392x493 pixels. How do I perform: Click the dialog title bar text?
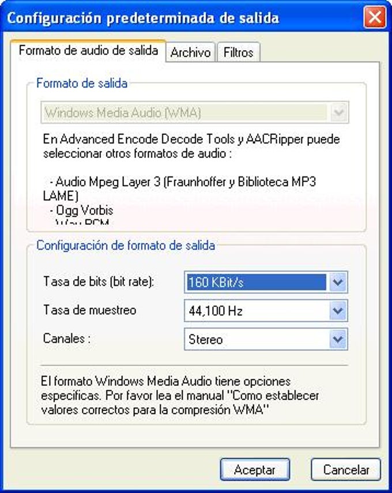tap(143, 18)
